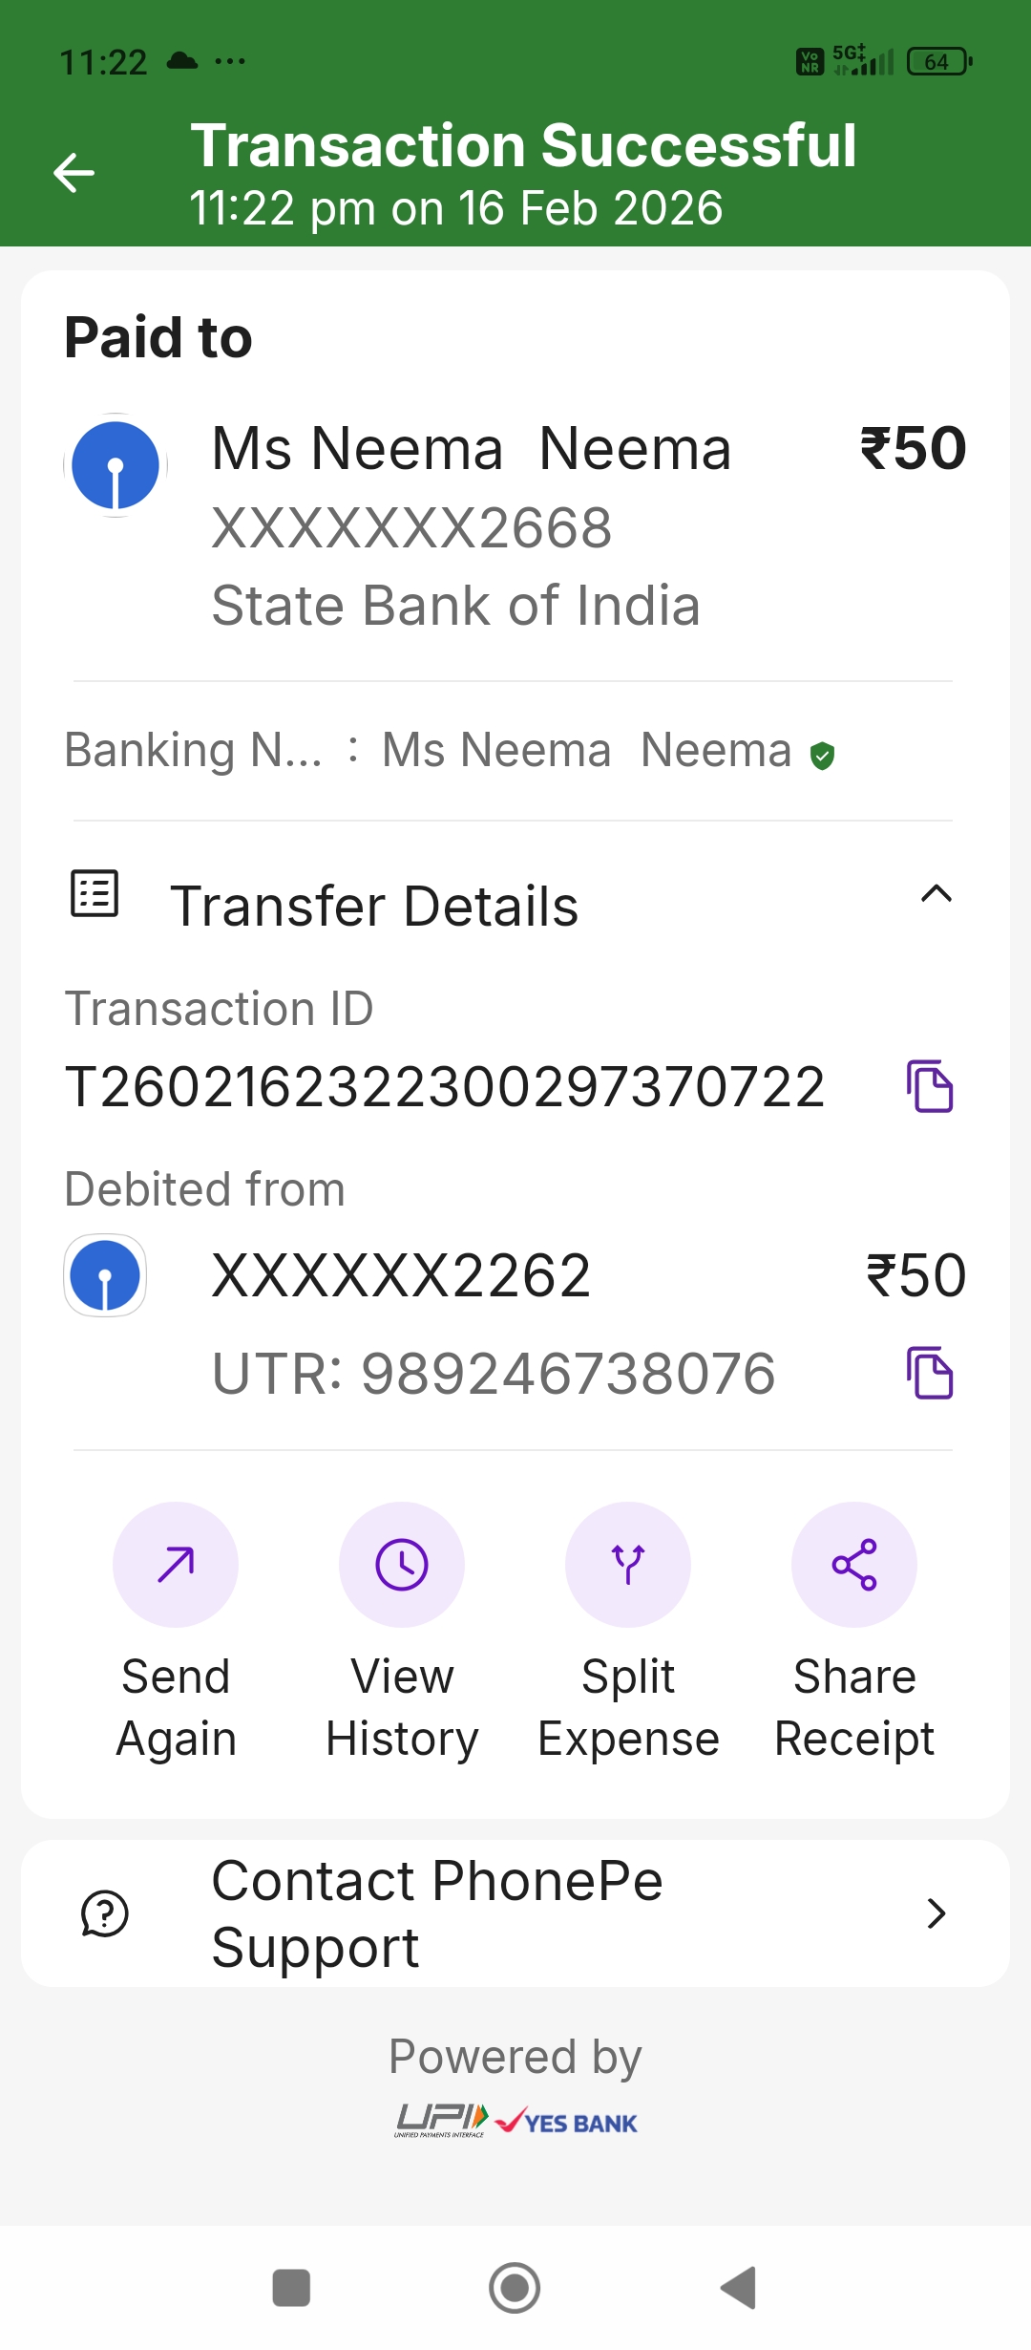Tap the debited account XXXXXX2262
This screenshot has height=2350, width=1031.
point(401,1275)
